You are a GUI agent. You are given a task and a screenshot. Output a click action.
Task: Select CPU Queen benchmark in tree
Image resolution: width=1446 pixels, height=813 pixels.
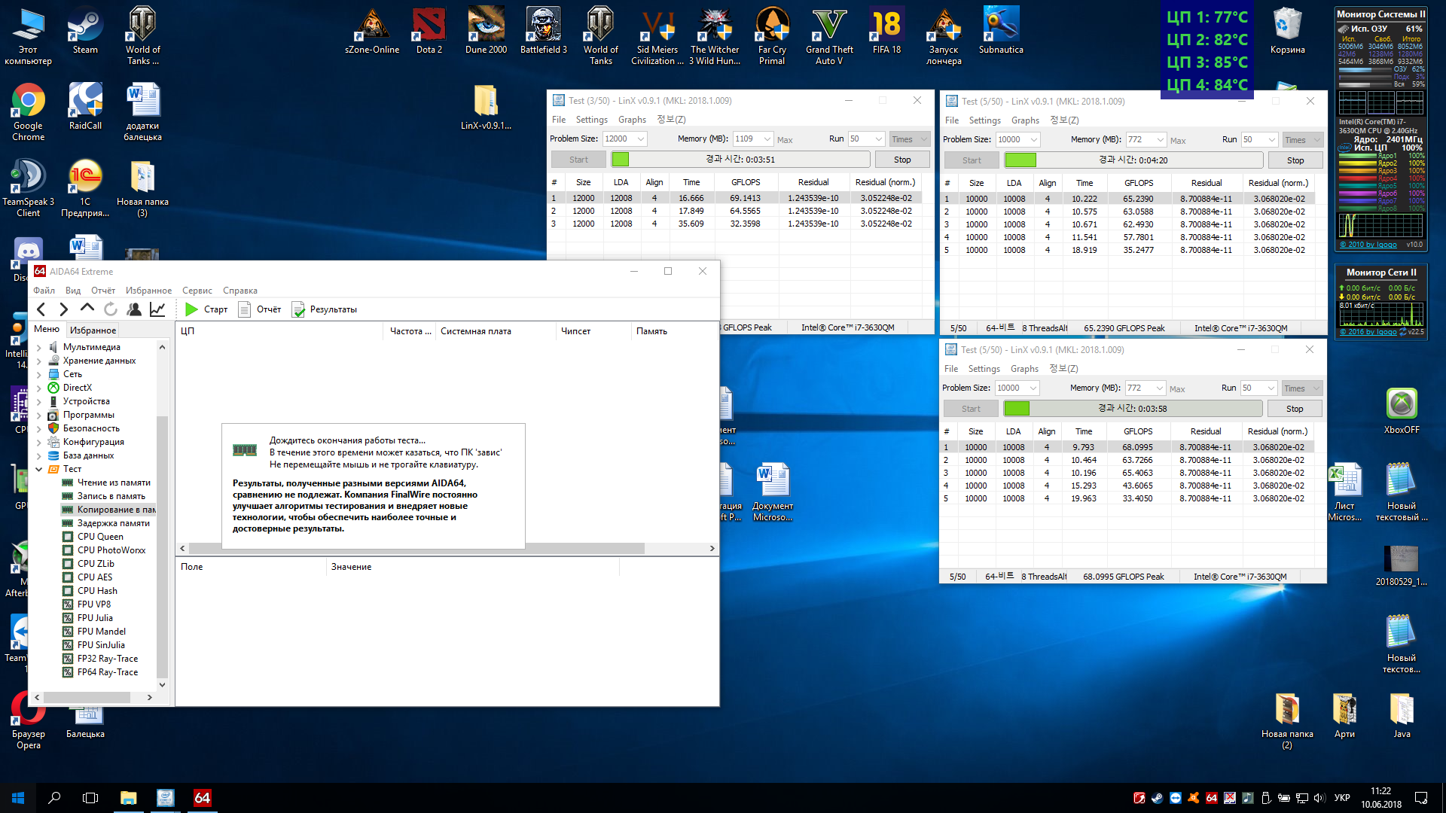(100, 537)
